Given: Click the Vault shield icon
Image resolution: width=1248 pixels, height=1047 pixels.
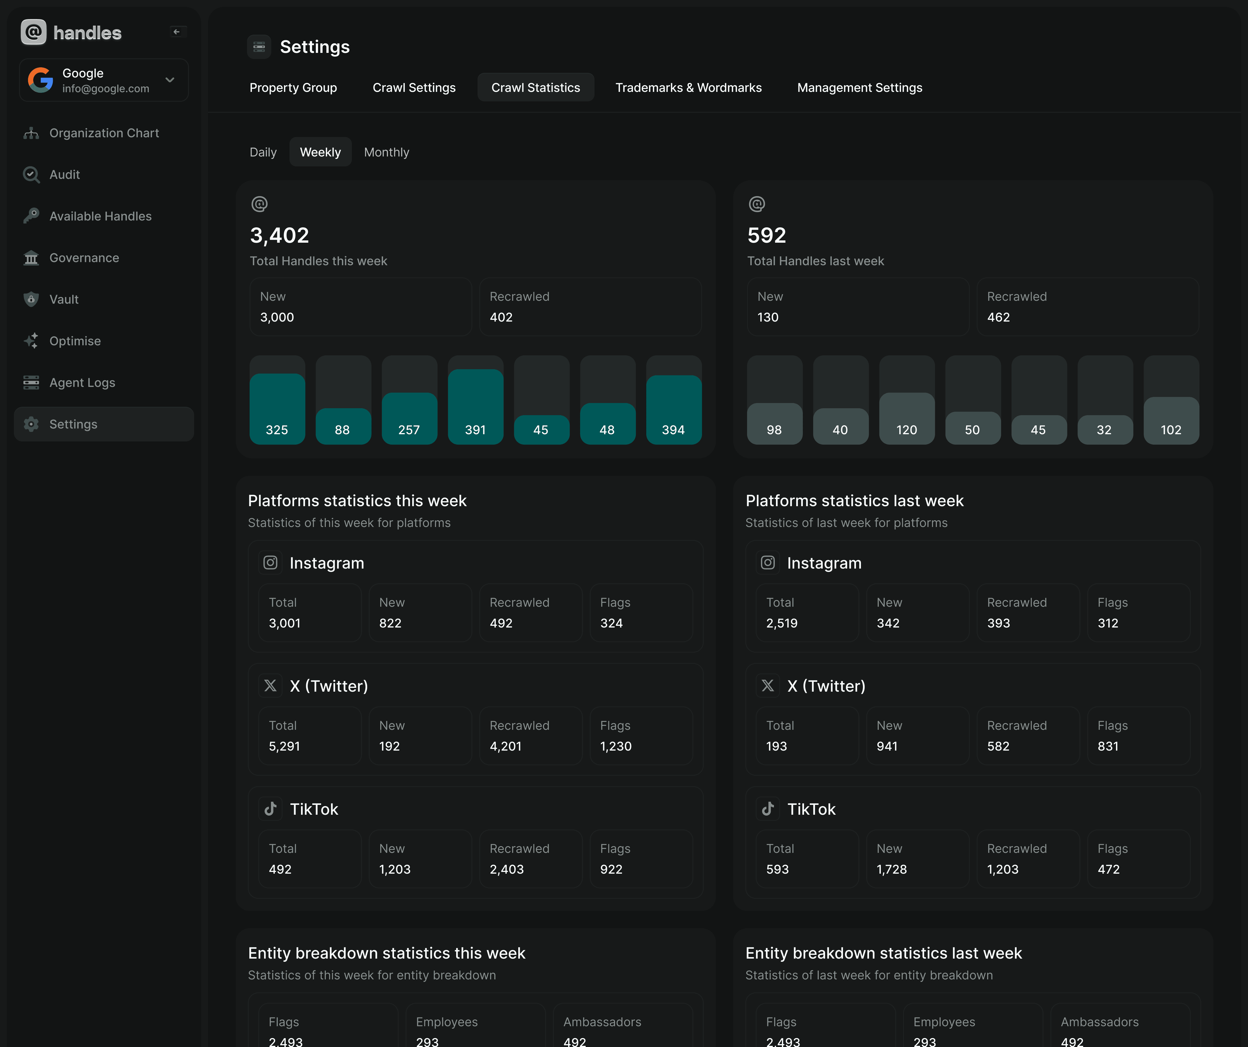Looking at the screenshot, I should (31, 300).
